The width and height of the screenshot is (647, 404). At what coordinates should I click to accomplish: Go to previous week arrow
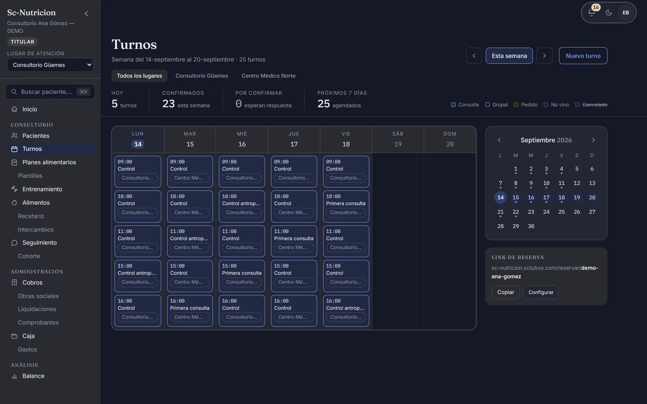(474, 56)
